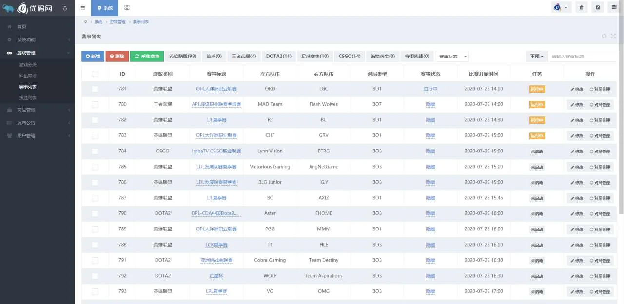Screen dimensions: 624x304
Task: Click the green 采集赛事 button
Action: (x=147, y=57)
